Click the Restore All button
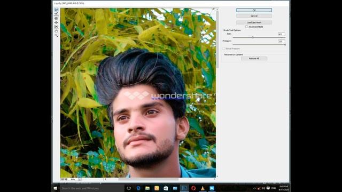Screen dimensions: 342x192 click(x=254, y=58)
